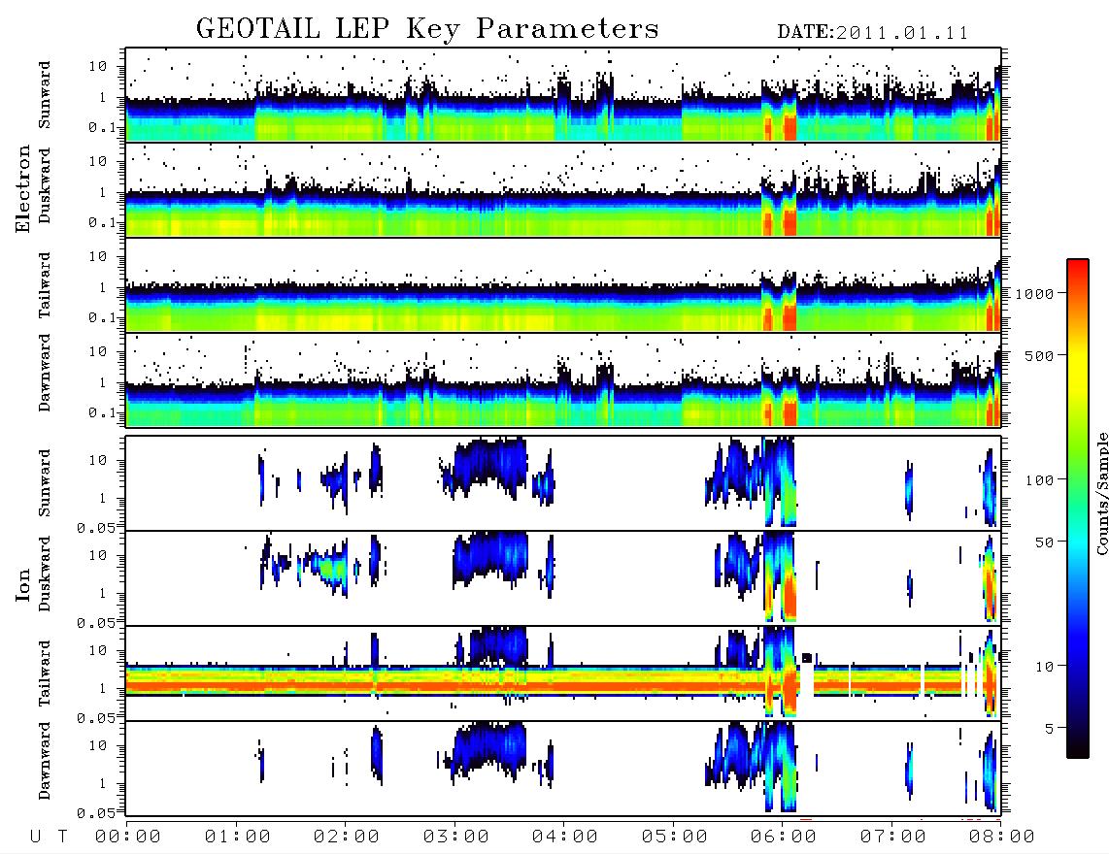The width and height of the screenshot is (1109, 854).
Task: Click the "DATE:2011.01.11" label
Action: [x=873, y=33]
